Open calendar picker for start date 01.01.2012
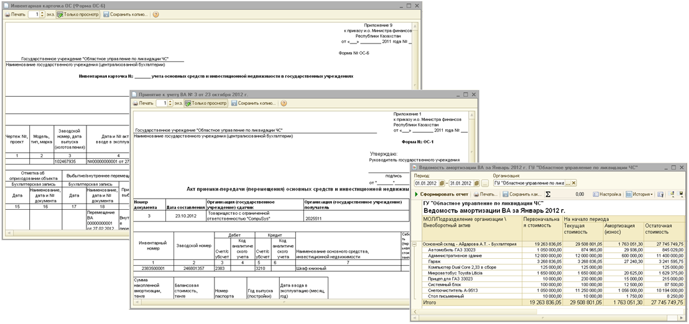This screenshot has height=324, width=689. [x=443, y=183]
